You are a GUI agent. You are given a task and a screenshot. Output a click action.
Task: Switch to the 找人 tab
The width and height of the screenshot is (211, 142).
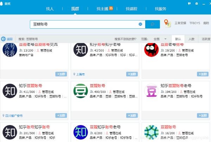pos(50,8)
